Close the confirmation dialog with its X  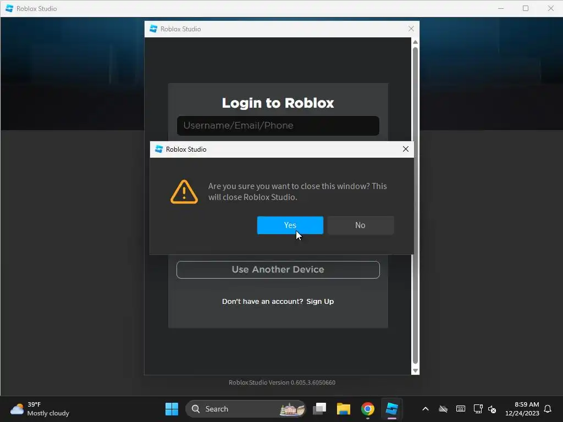(406, 149)
